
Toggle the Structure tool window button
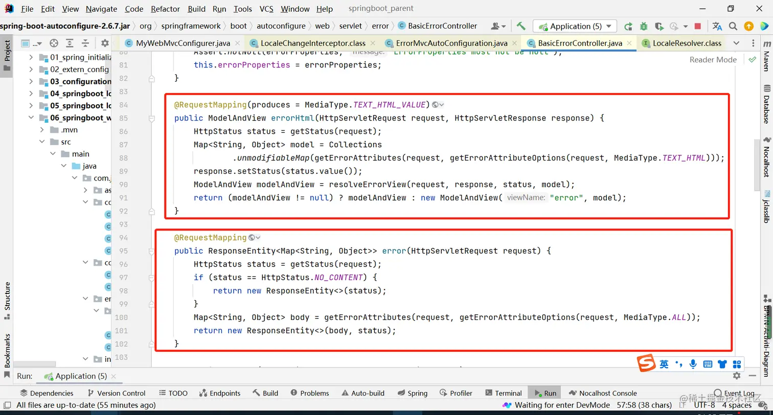tap(7, 301)
